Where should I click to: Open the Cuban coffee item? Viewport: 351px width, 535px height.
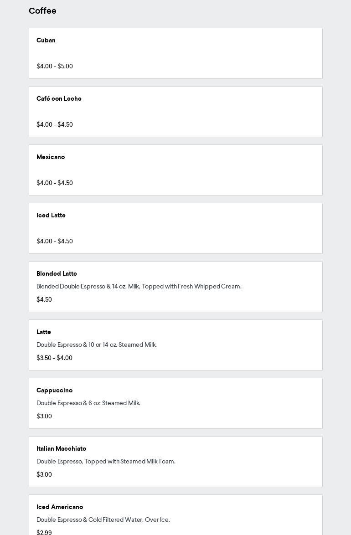click(x=46, y=41)
